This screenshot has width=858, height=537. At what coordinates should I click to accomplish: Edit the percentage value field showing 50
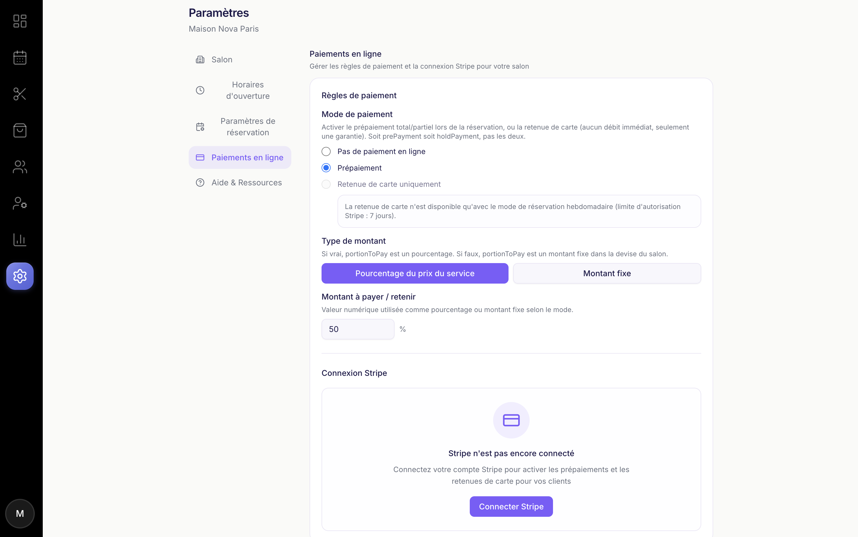357,329
